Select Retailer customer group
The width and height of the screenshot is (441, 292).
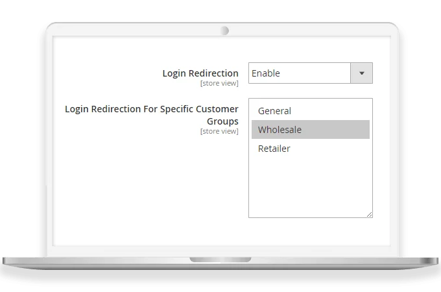(311, 148)
